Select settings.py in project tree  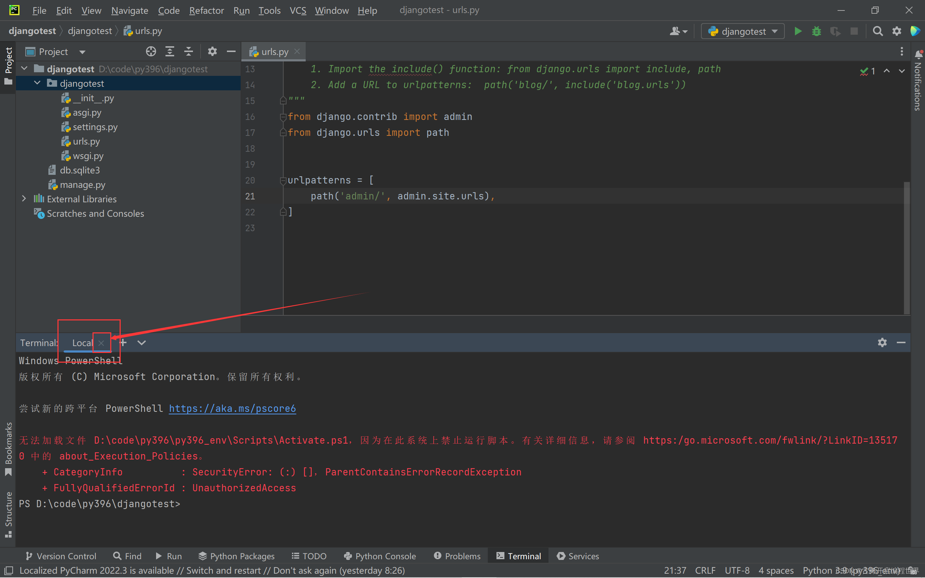point(95,127)
